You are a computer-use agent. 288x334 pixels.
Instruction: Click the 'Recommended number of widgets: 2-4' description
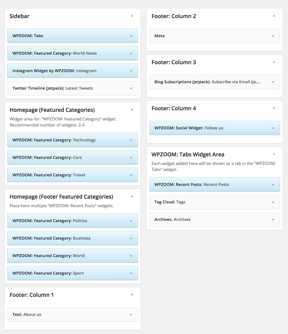click(x=47, y=125)
